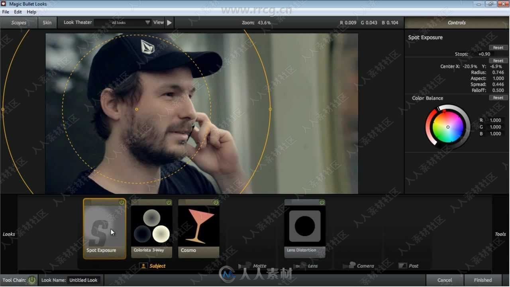Open the Look Theater label

click(x=78, y=22)
